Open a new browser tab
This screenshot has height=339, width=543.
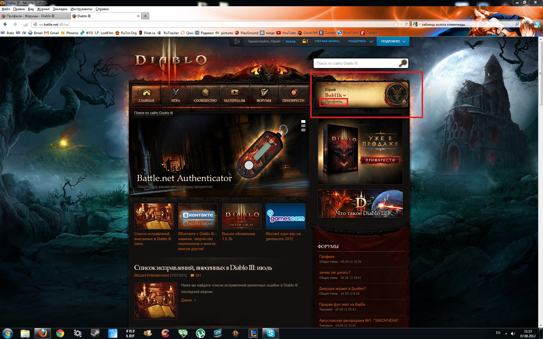(145, 16)
